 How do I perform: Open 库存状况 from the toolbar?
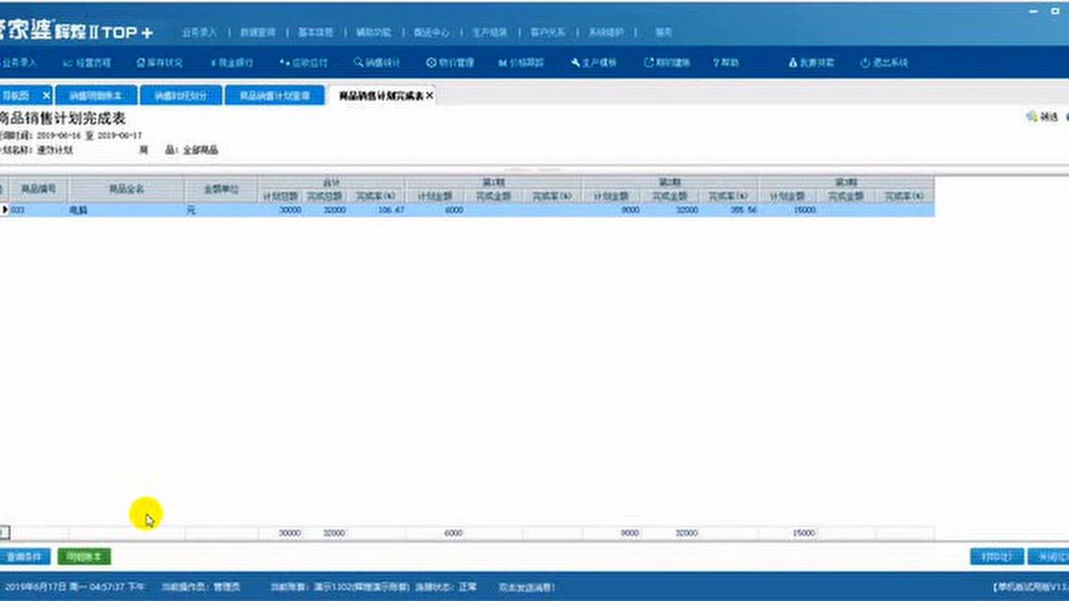coord(160,63)
